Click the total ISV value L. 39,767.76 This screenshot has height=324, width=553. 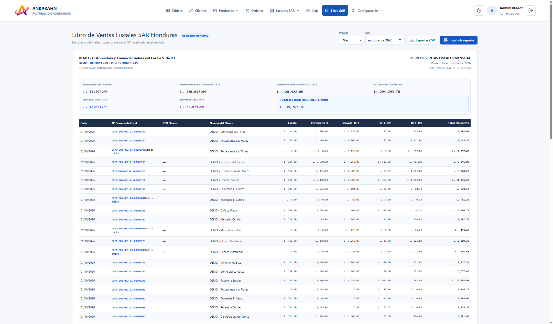pyautogui.click(x=292, y=107)
